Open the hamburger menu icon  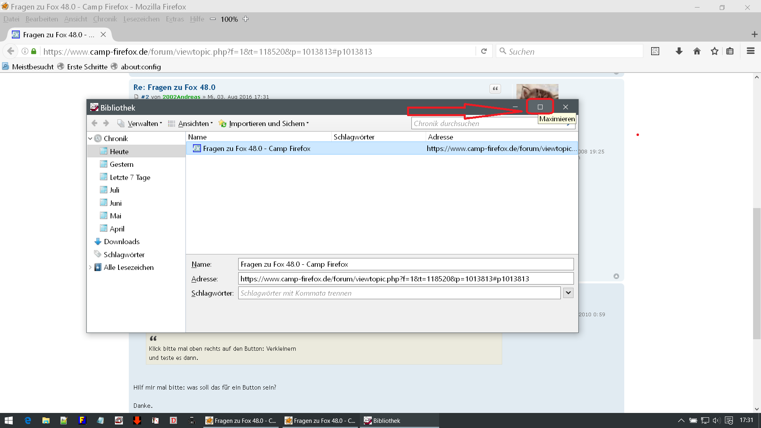[x=750, y=51]
